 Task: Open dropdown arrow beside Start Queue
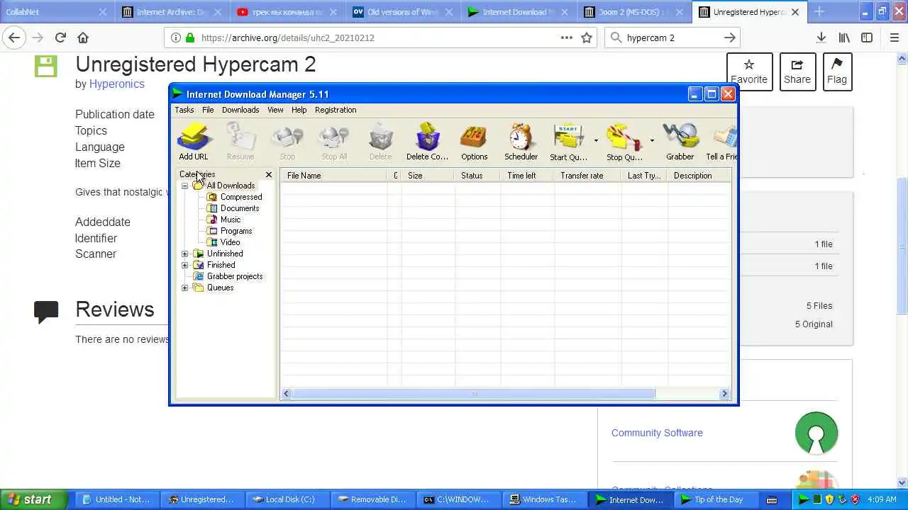(596, 141)
